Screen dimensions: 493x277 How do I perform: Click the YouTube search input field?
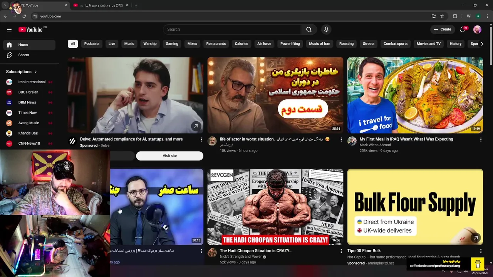tap(232, 29)
